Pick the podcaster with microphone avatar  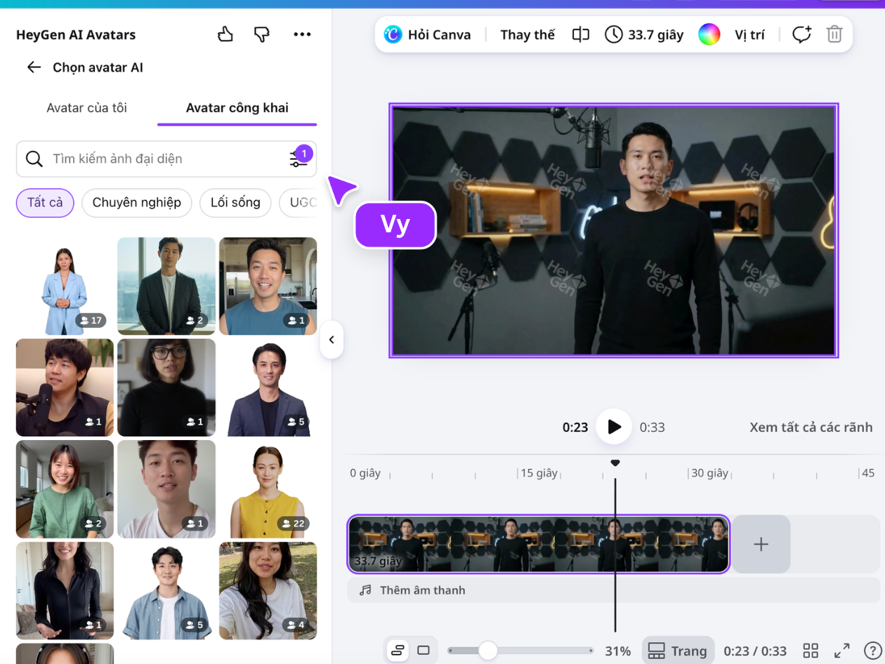pos(65,387)
